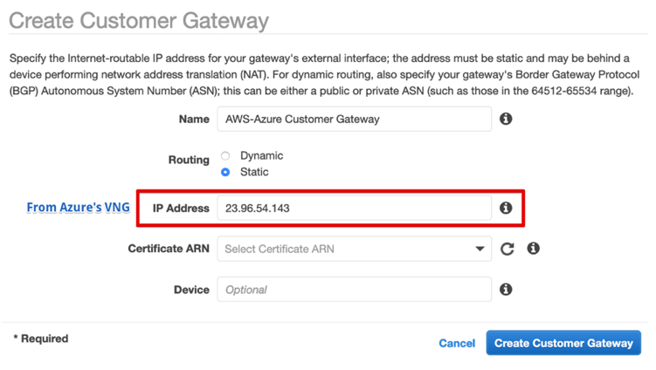The height and width of the screenshot is (370, 656).
Task: Select the Static routing radio button
Action: 225,172
